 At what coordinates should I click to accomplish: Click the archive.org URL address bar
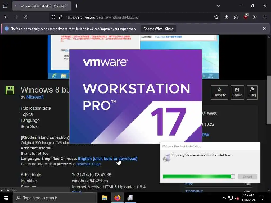pos(135,17)
